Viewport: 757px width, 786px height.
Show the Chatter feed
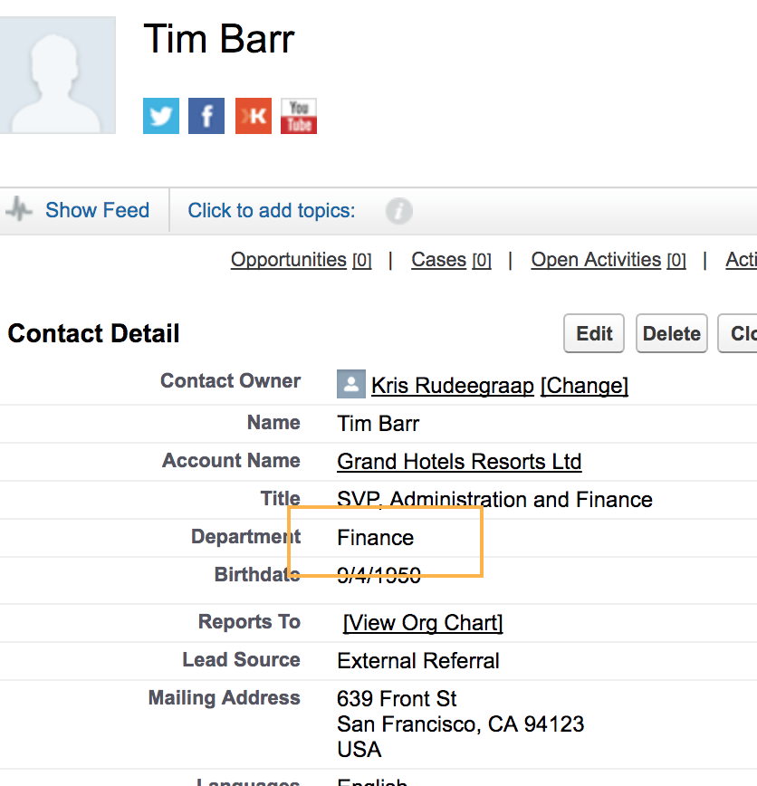coord(97,210)
